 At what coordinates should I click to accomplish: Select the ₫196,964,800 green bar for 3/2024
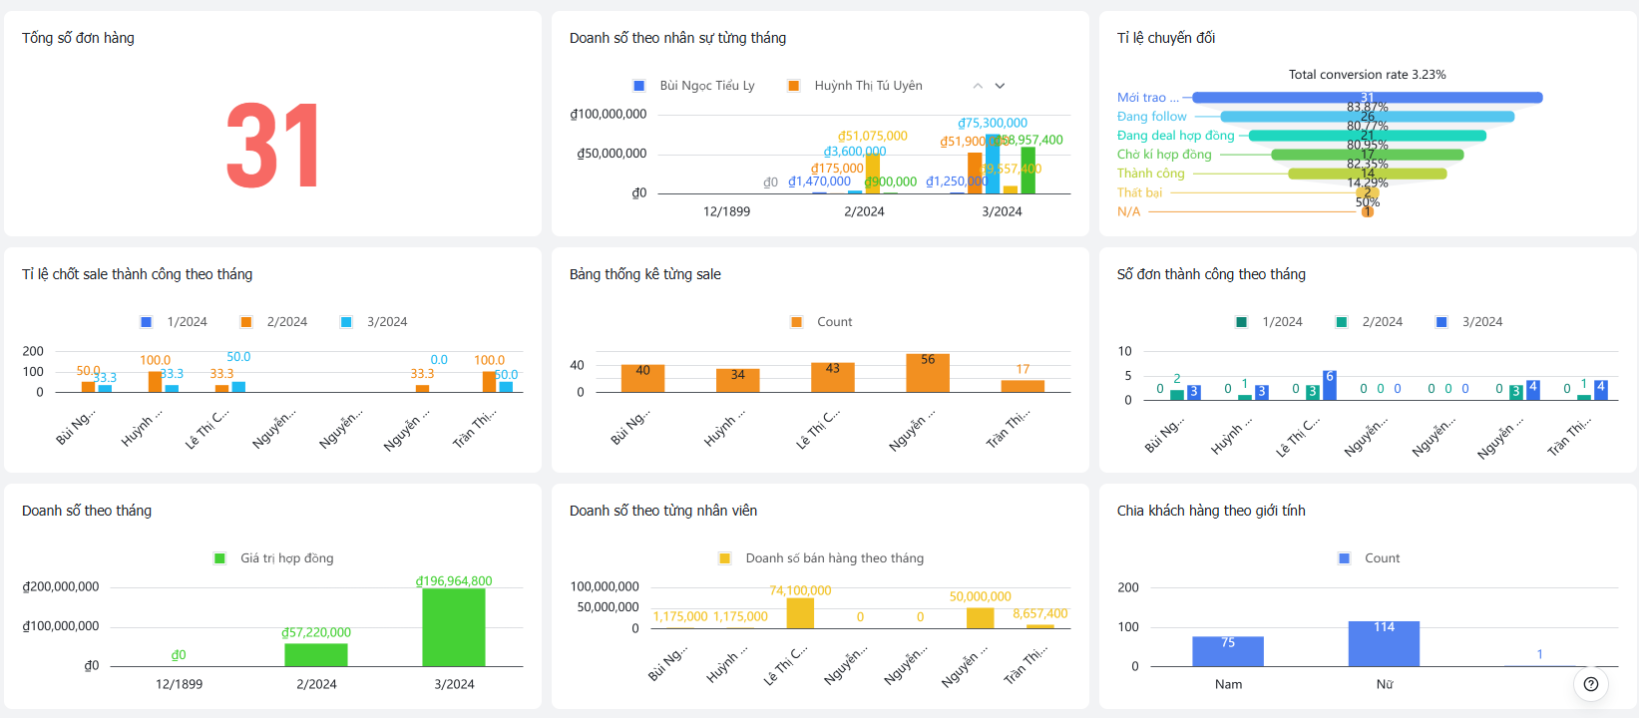(454, 627)
